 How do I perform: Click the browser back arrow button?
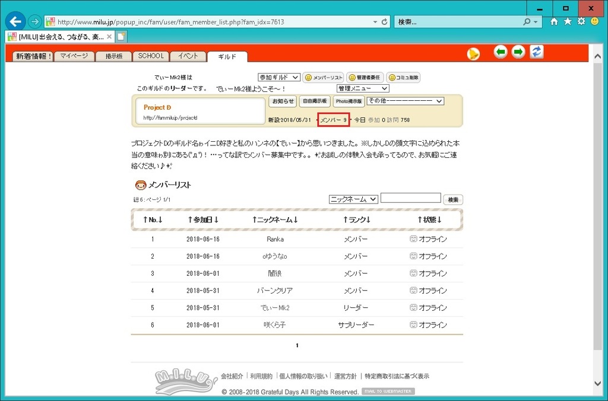[x=15, y=21]
